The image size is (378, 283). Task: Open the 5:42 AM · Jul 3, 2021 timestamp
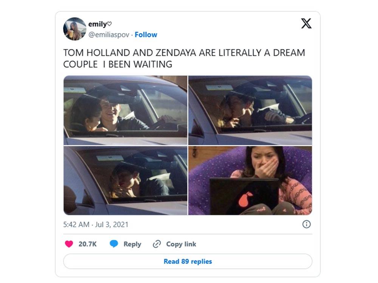[x=96, y=225]
